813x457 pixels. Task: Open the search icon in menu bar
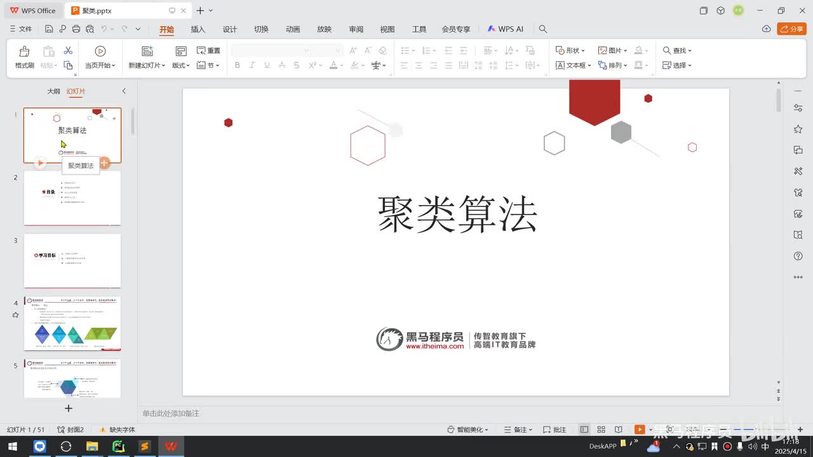(543, 29)
